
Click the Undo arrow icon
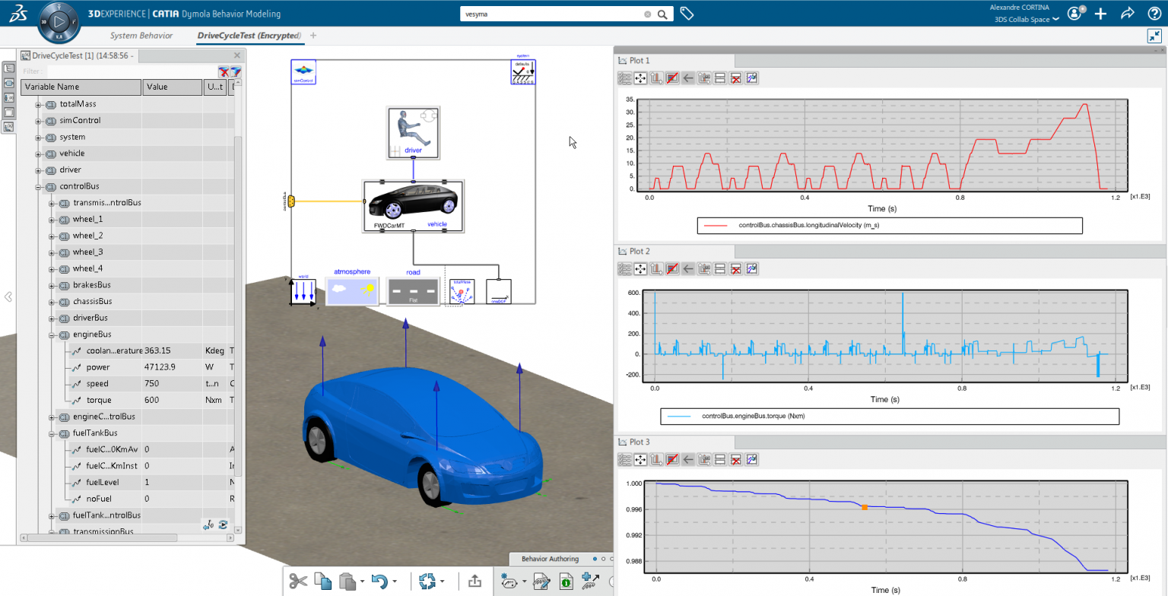click(379, 582)
